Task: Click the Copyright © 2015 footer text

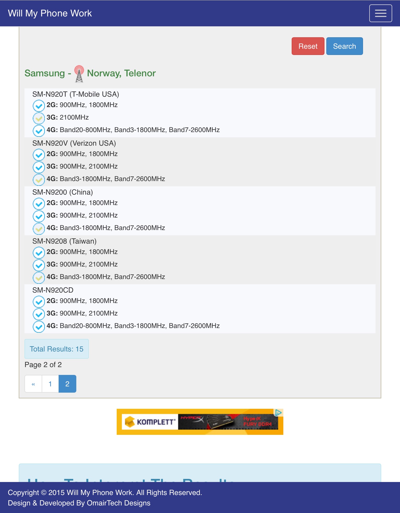Action: pos(105,492)
